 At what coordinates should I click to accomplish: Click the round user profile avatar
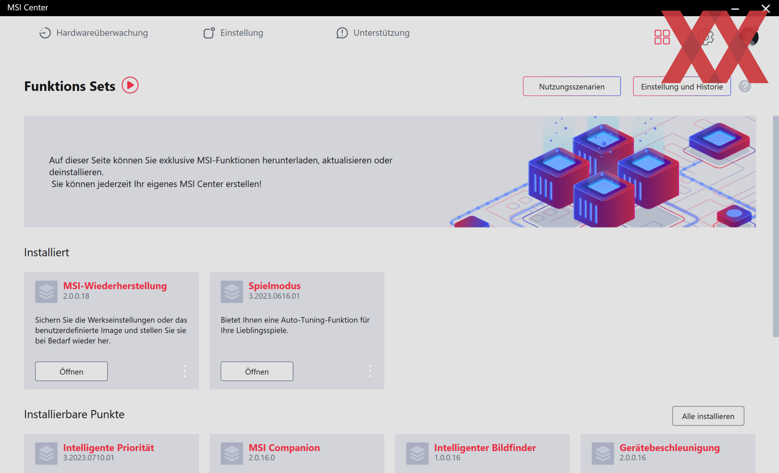click(749, 37)
